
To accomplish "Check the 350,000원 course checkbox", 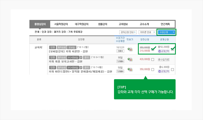I will point(153,70).
